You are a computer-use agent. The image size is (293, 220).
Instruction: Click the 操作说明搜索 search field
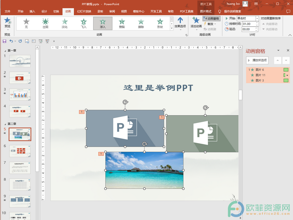pyautogui.click(x=232, y=11)
